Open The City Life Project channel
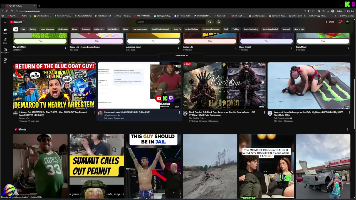356x200 pixels. point(197,118)
